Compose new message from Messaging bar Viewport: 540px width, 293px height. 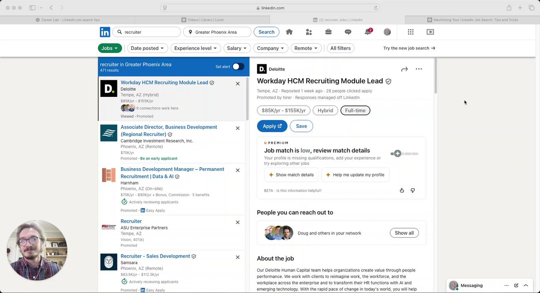pos(516,286)
